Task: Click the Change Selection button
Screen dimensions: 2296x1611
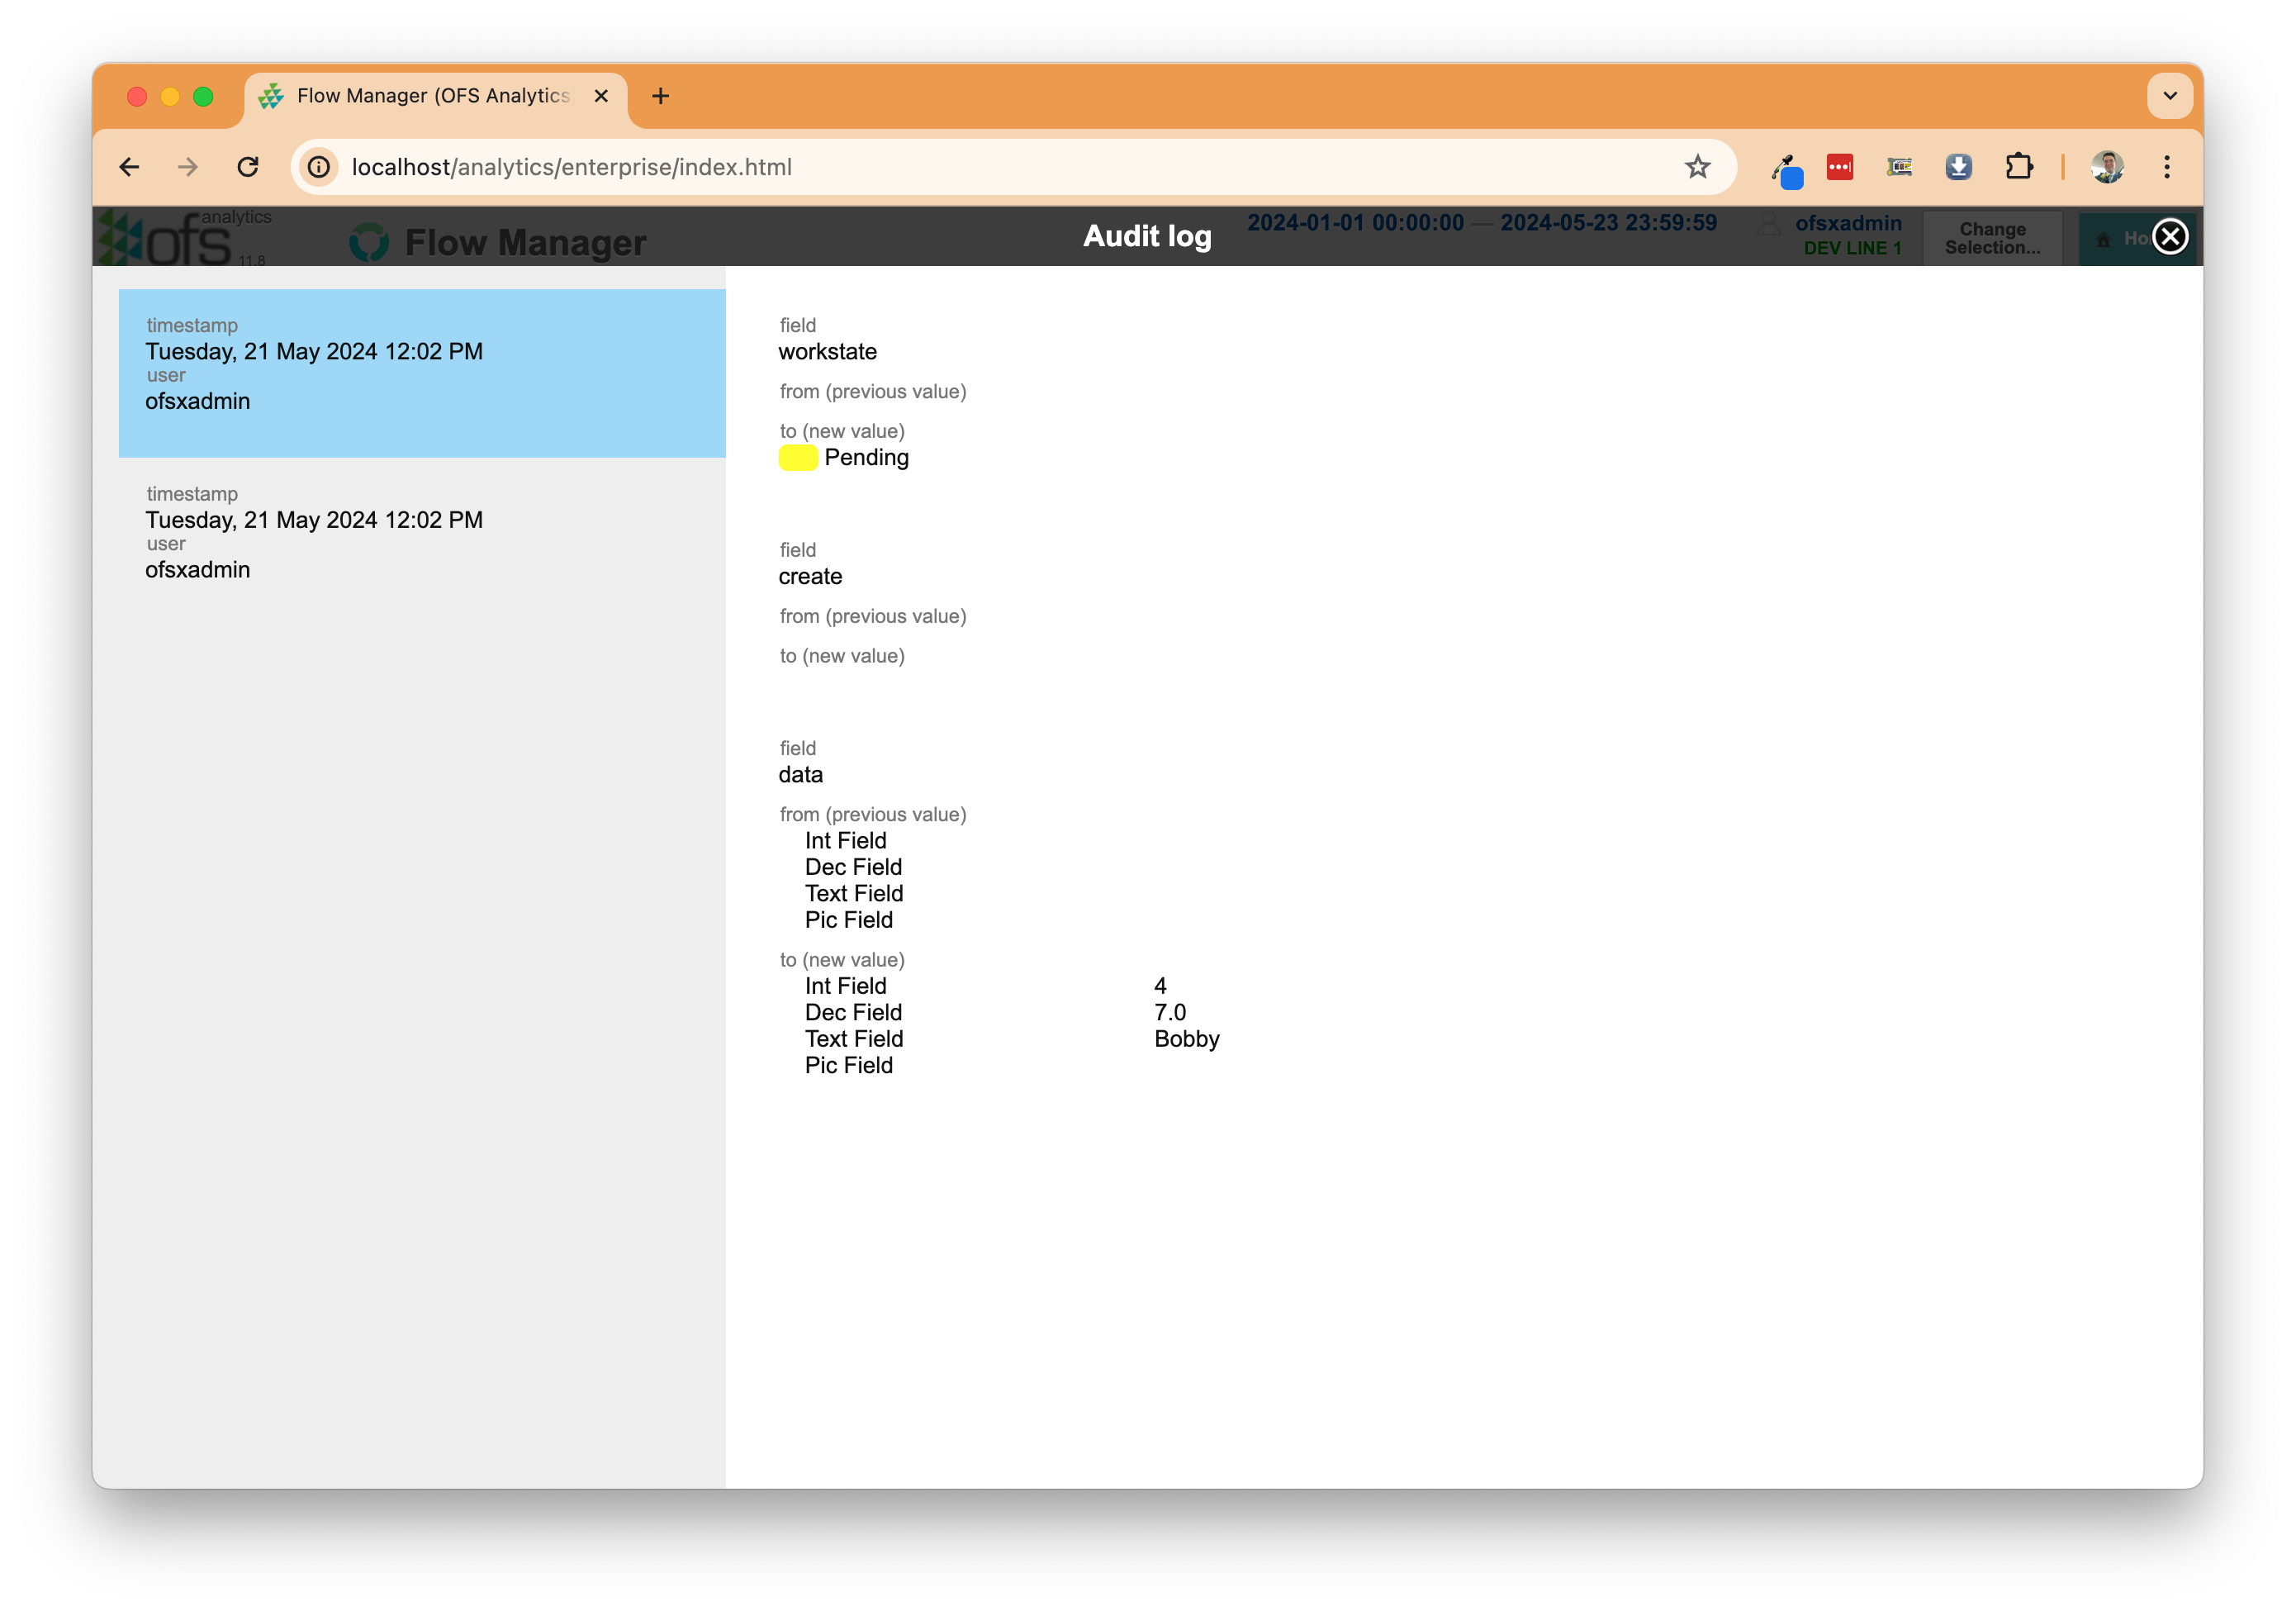Action: tap(1992, 237)
